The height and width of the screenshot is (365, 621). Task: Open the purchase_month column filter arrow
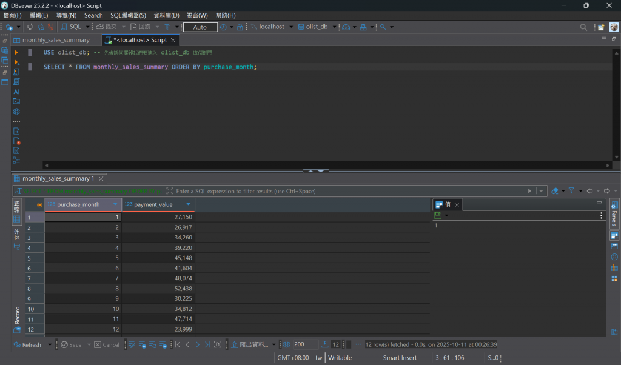(x=115, y=204)
